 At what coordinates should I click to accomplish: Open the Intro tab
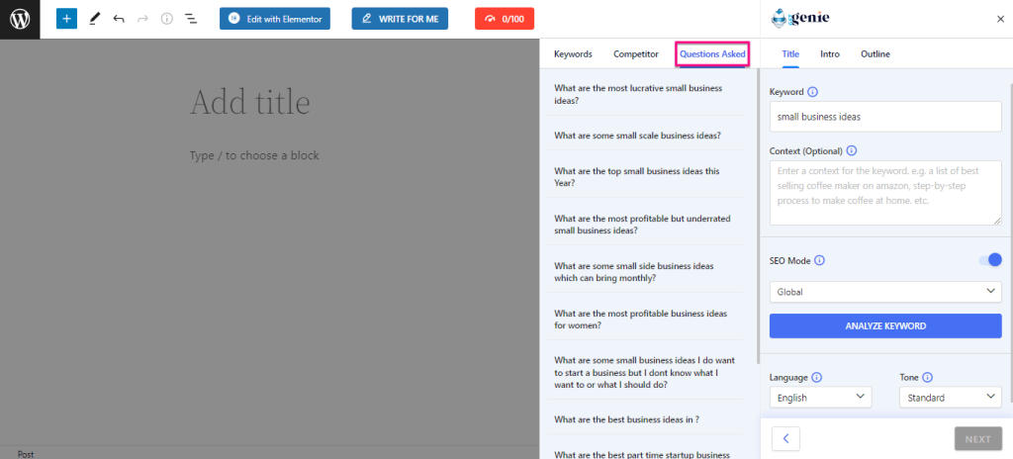830,54
